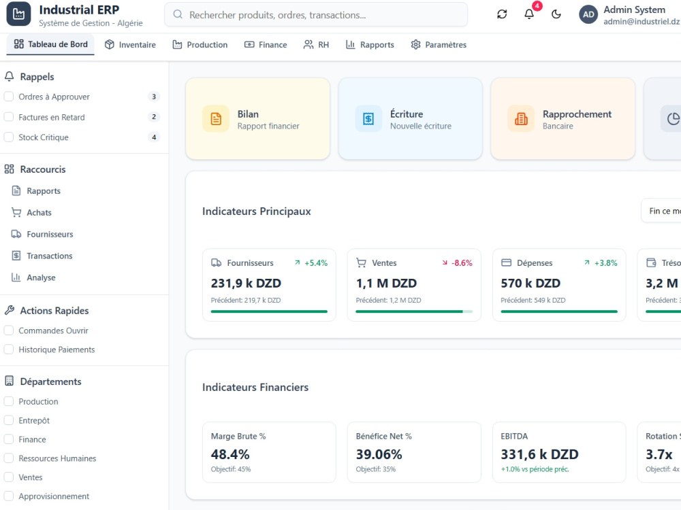Click the Fournisseurs truck icon in shortcuts
Screen dimensions: 681x510
[x=16, y=234]
